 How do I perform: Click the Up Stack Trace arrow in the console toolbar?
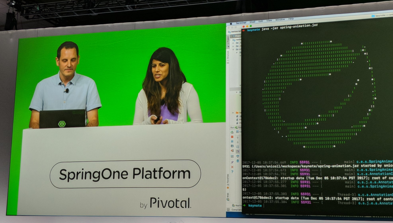point(238,138)
